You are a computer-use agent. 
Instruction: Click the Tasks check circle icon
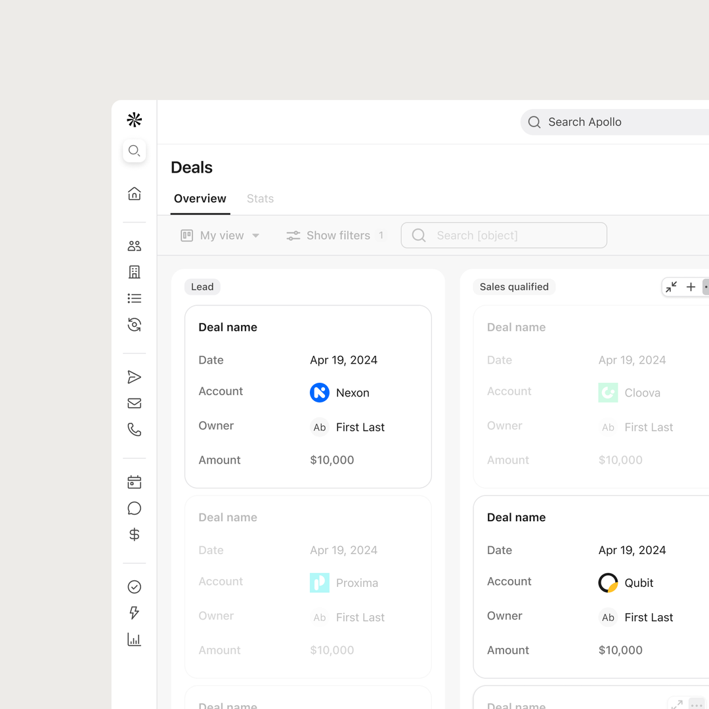tap(134, 586)
